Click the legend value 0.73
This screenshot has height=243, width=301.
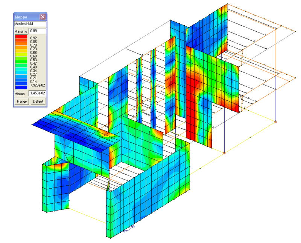[x=33, y=49]
